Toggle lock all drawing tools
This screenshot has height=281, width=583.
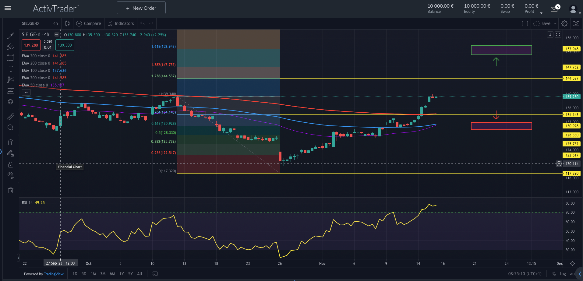coord(11,164)
